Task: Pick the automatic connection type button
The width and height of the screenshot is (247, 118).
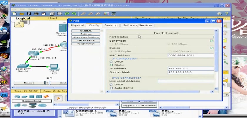Action: pyautogui.click(x=58, y=99)
